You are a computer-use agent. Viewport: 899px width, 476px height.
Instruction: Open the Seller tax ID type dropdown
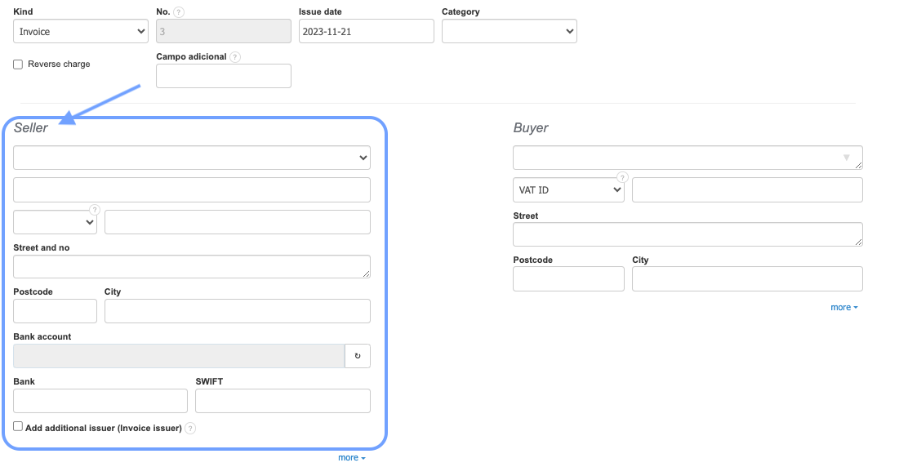pyautogui.click(x=55, y=222)
